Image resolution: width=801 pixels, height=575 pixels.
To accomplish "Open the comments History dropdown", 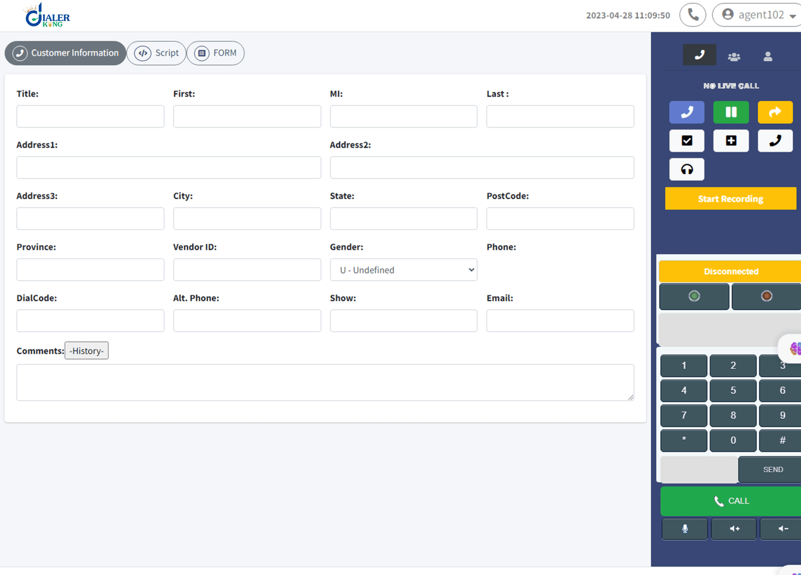I will pos(86,350).
